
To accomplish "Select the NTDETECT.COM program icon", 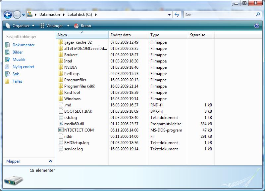I will coord(61,130).
